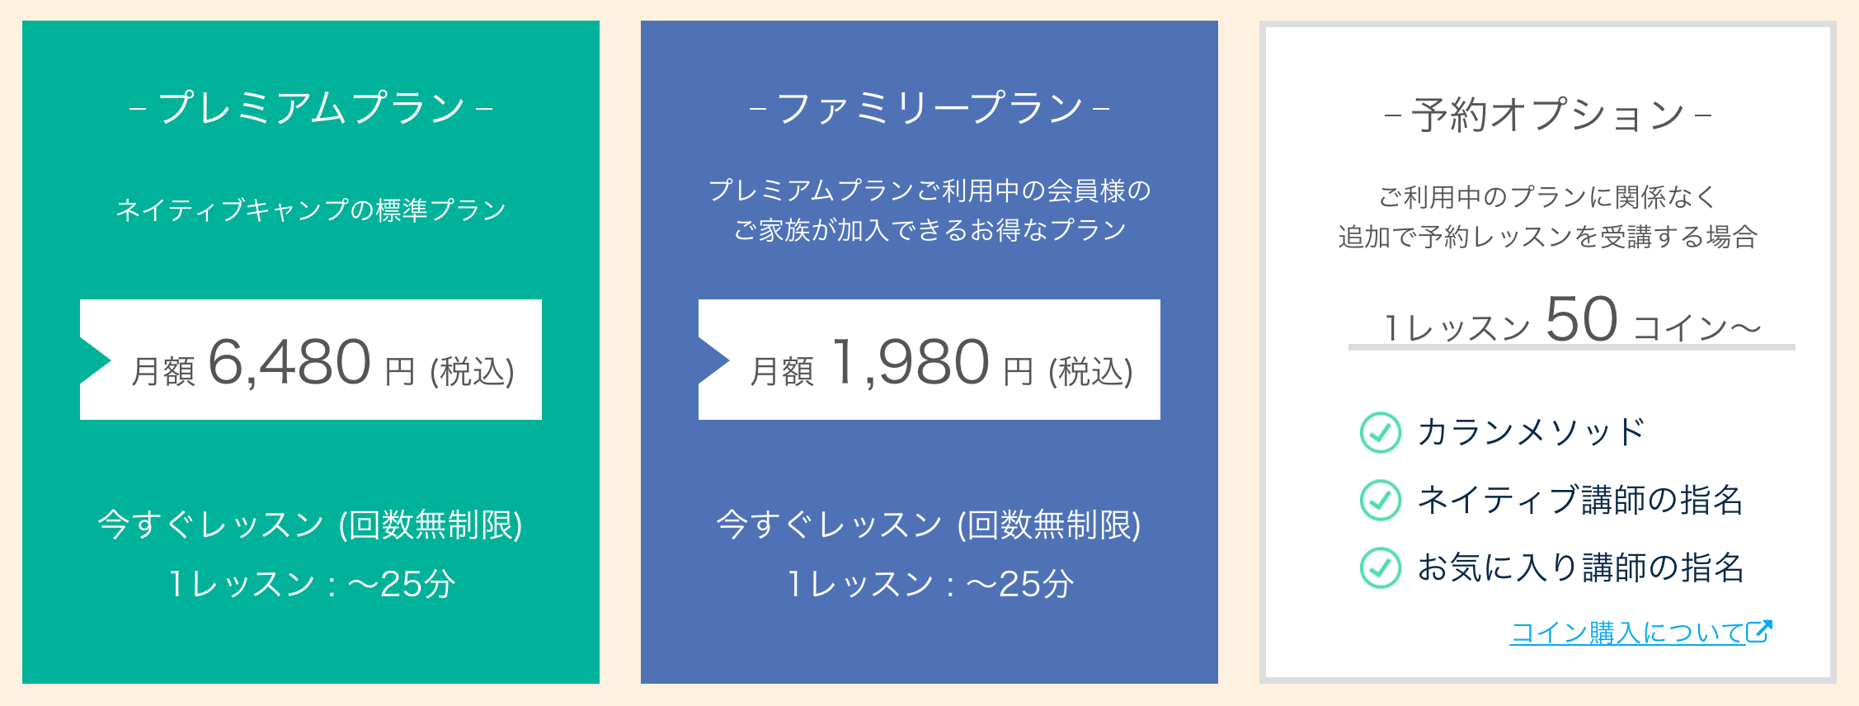Click the ファミリープラン heading
Viewport: 1859px width, 706px height.
929,108
